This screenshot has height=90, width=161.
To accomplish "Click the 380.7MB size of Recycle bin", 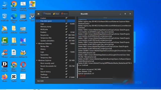I will tap(71, 35).
